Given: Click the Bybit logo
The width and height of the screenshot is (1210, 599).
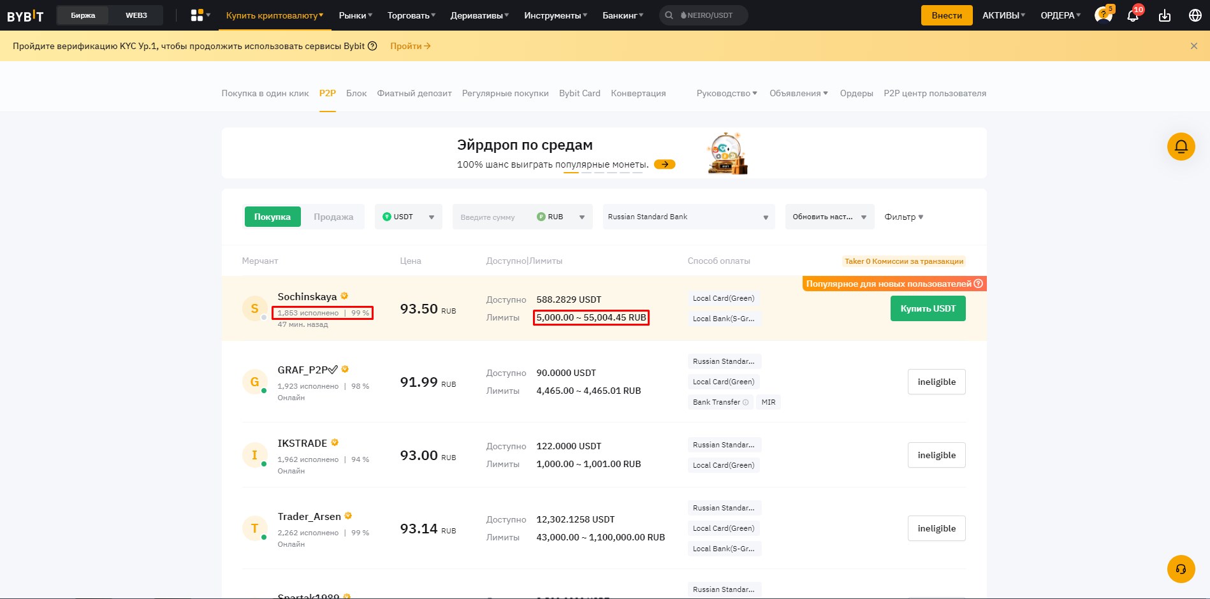Looking at the screenshot, I should coord(26,15).
